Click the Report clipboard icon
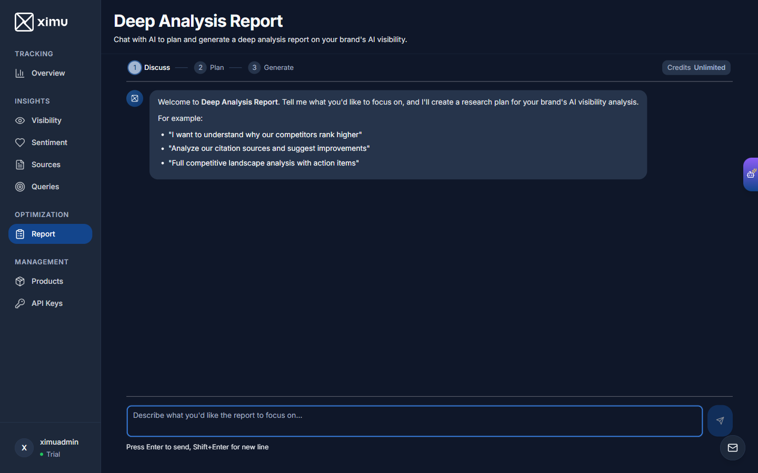This screenshot has height=473, width=758. pyautogui.click(x=20, y=234)
